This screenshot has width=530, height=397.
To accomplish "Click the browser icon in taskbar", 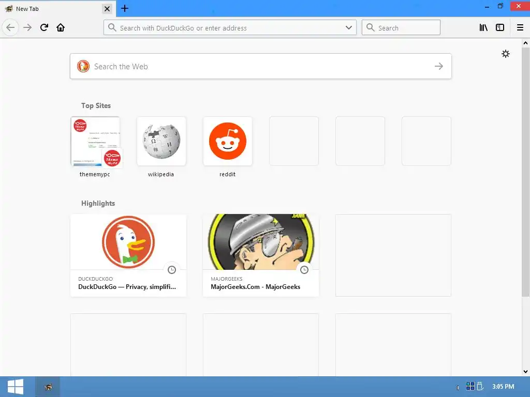I will [x=48, y=387].
